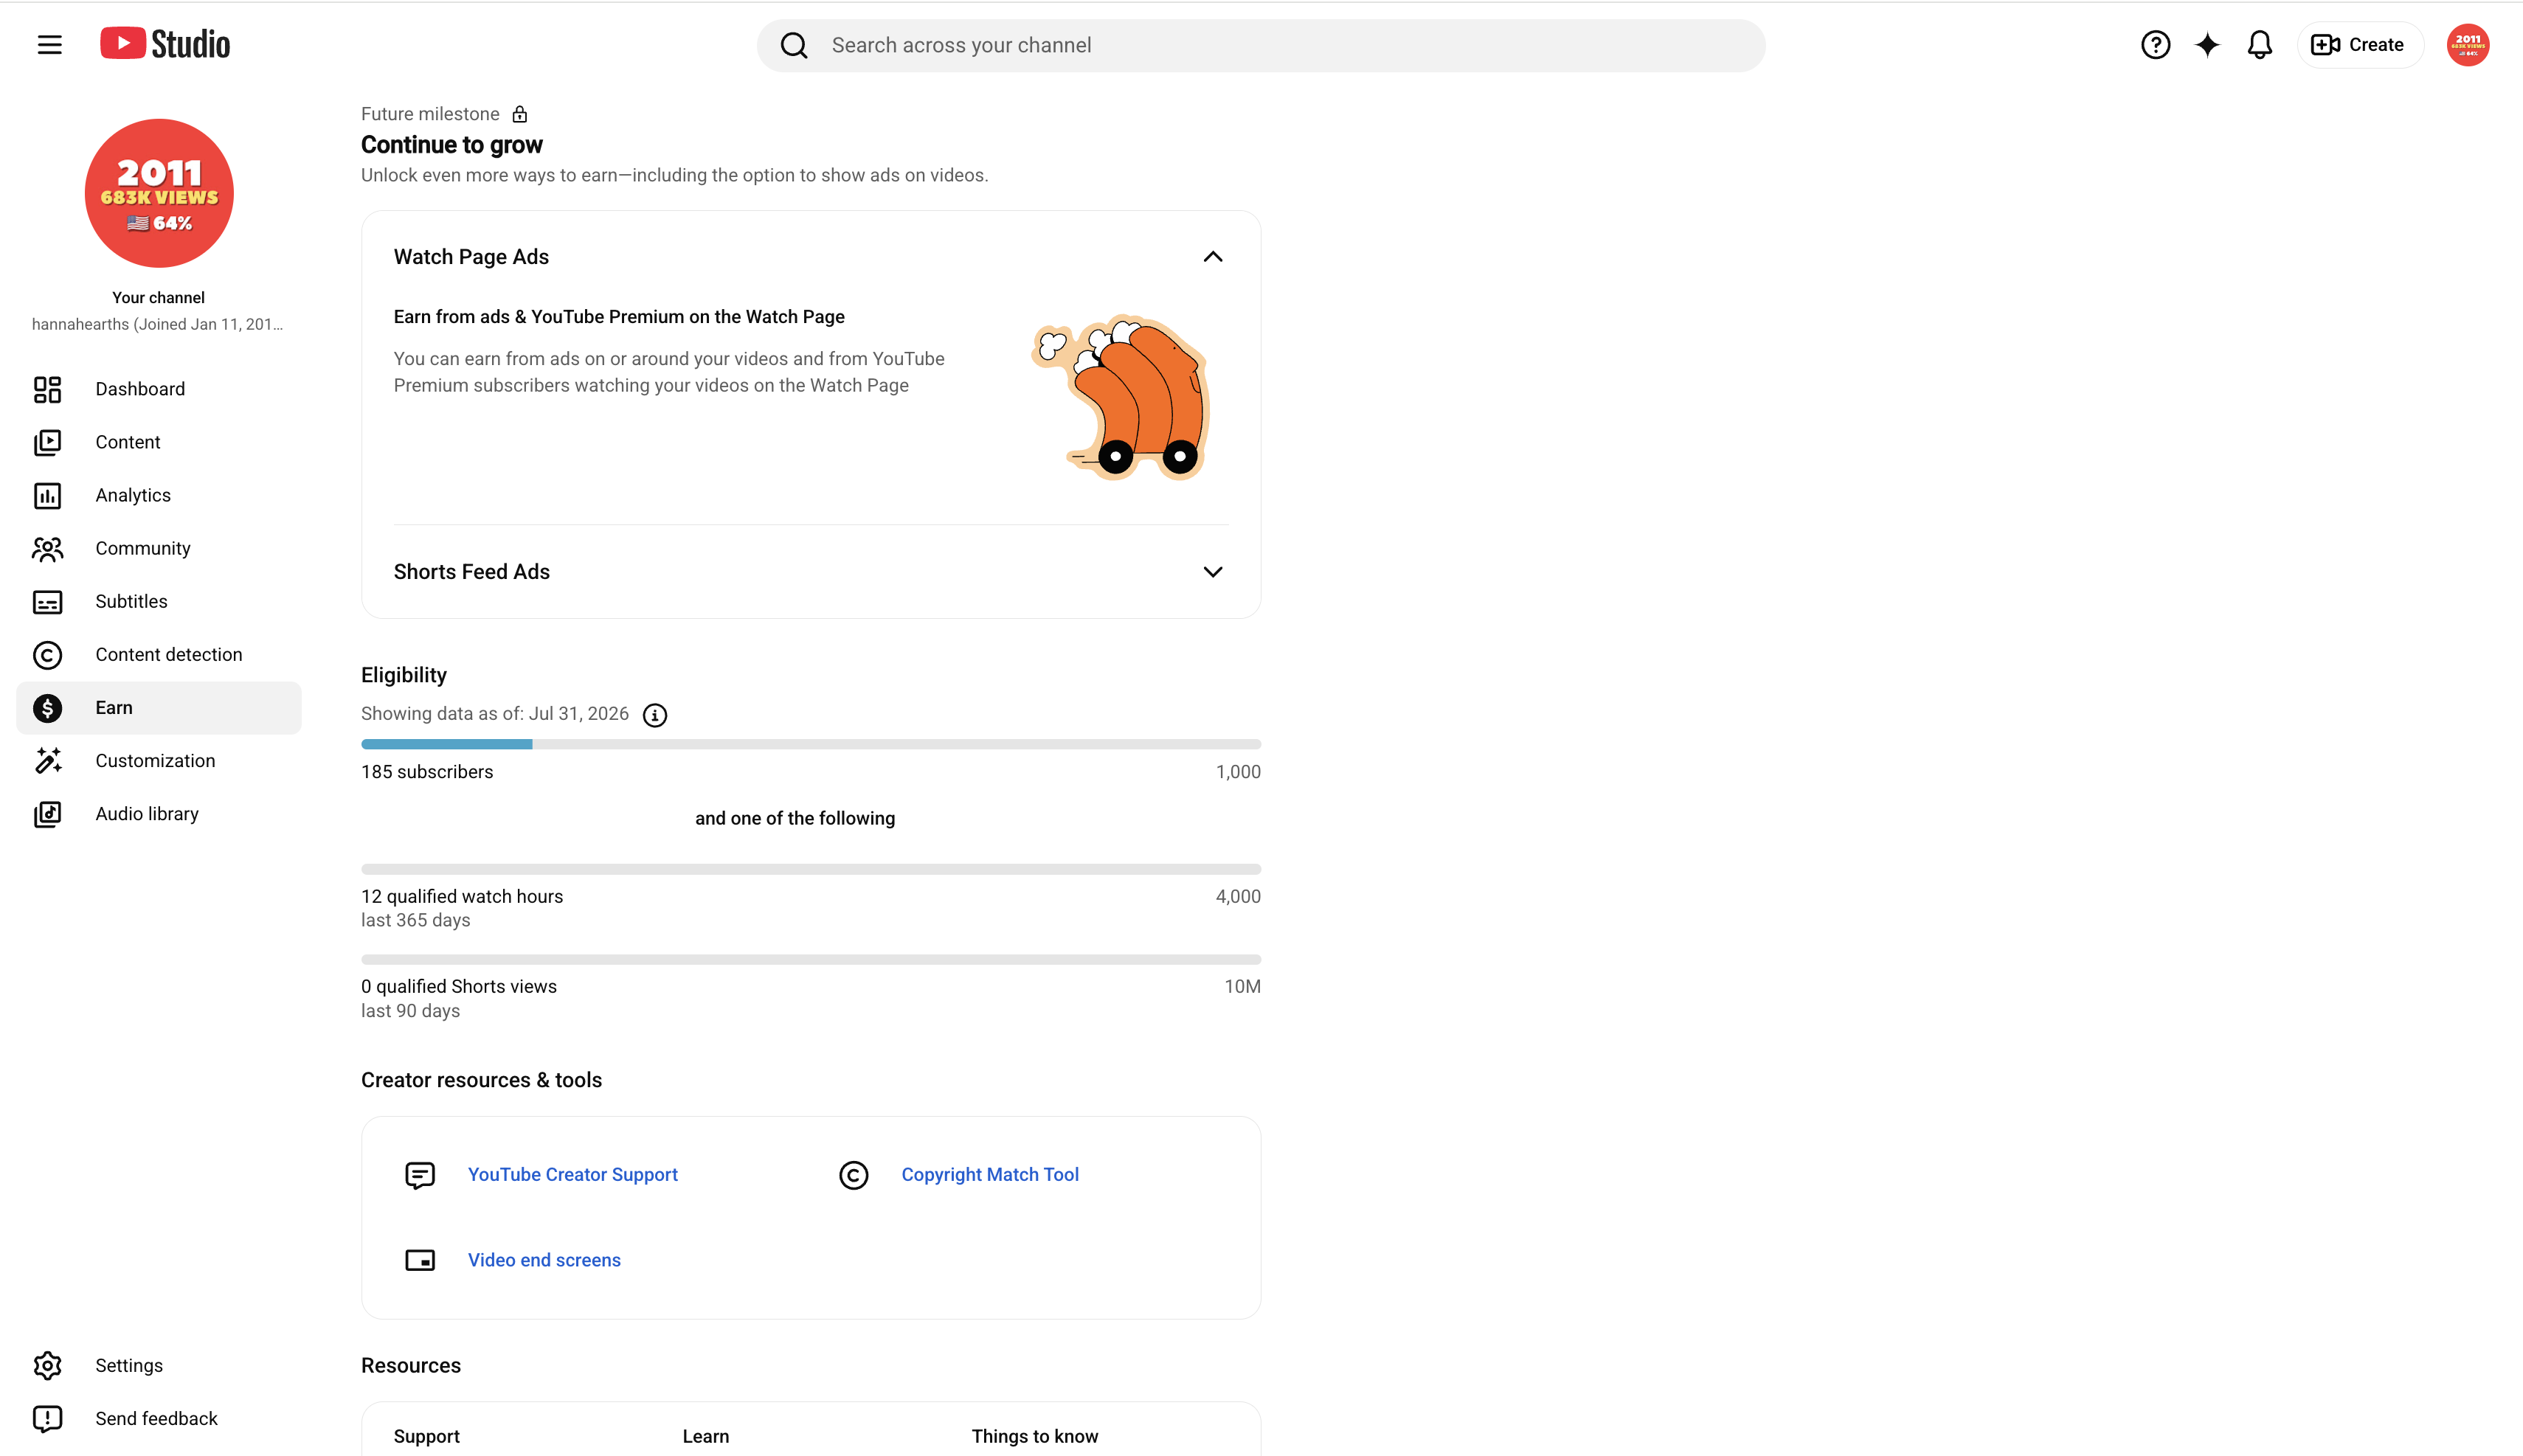The image size is (2523, 1456).
Task: Click the YouTube Studio logo
Action: (x=165, y=44)
